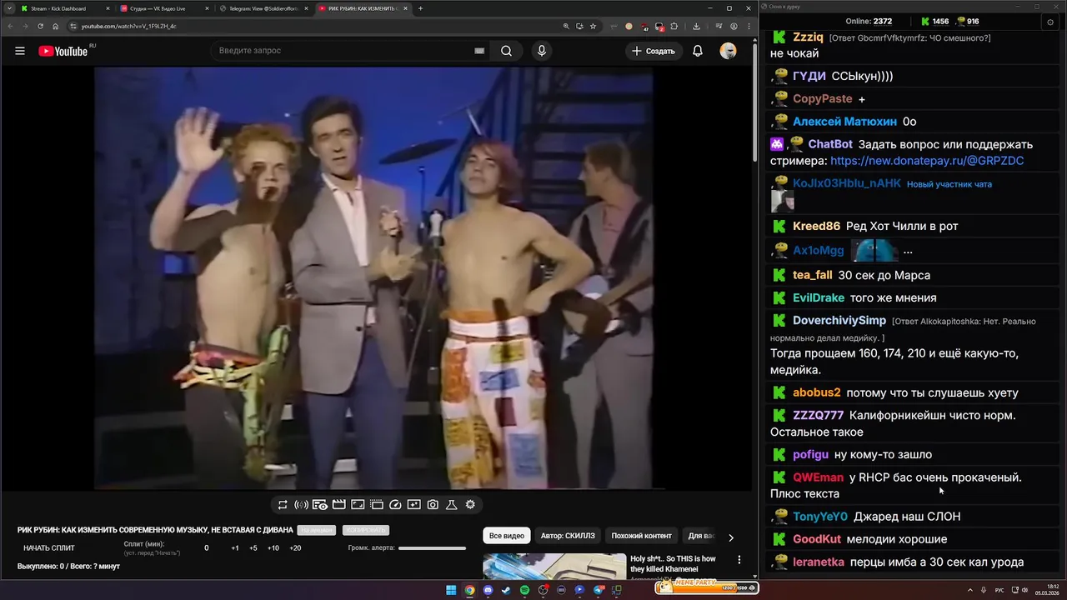This screenshot has width=1067, height=600.
Task: Open Chrome downloads icon
Action: point(696,26)
